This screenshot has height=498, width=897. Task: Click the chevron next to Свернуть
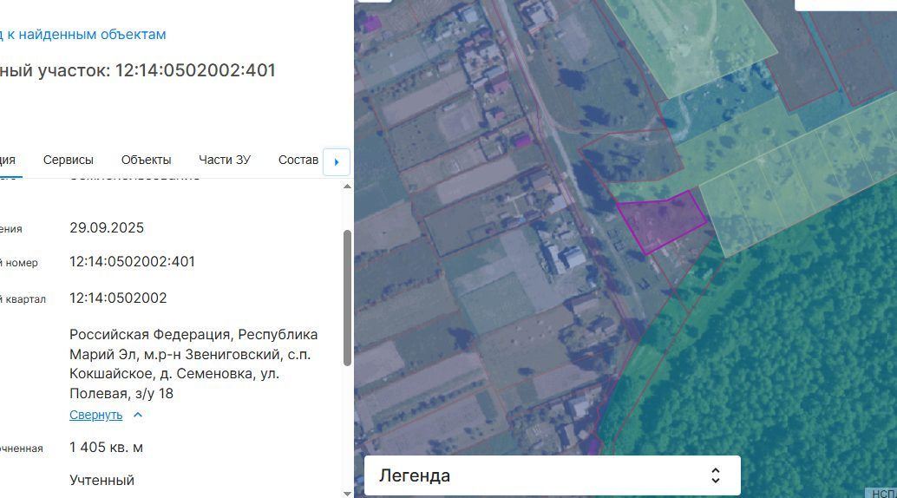coord(138,415)
